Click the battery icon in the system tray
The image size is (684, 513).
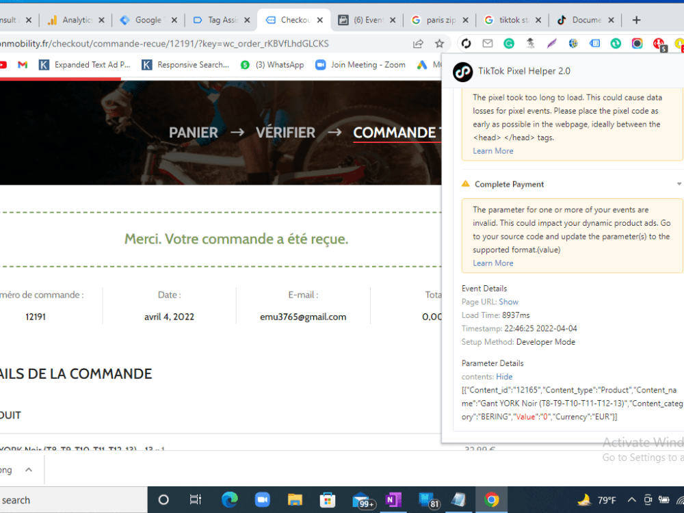(664, 500)
